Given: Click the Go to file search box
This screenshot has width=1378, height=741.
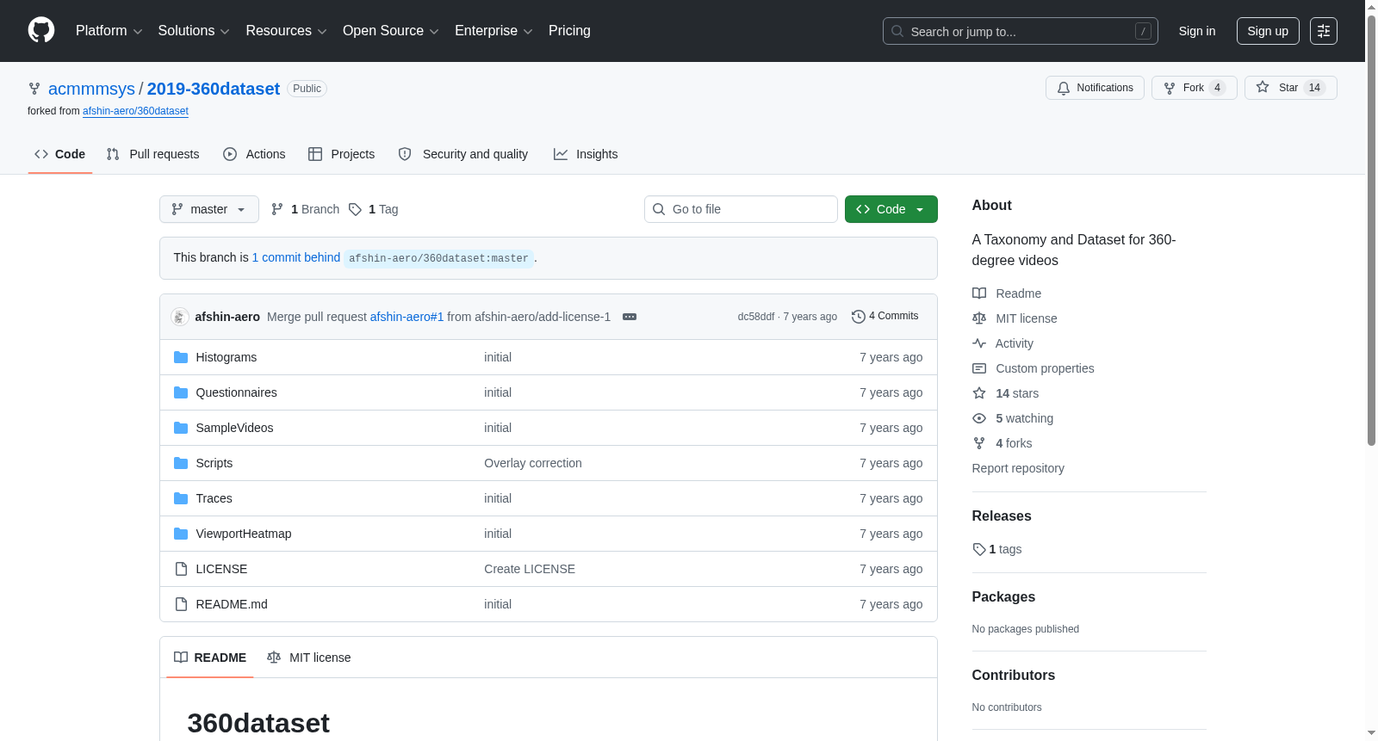Looking at the screenshot, I should click(741, 209).
